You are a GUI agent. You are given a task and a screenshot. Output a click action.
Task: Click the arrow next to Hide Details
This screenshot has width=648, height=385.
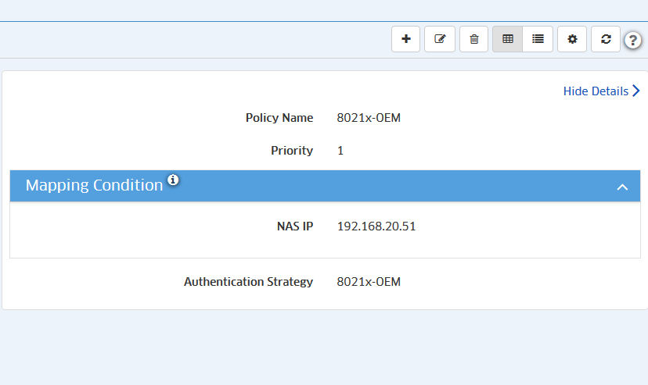[636, 91]
